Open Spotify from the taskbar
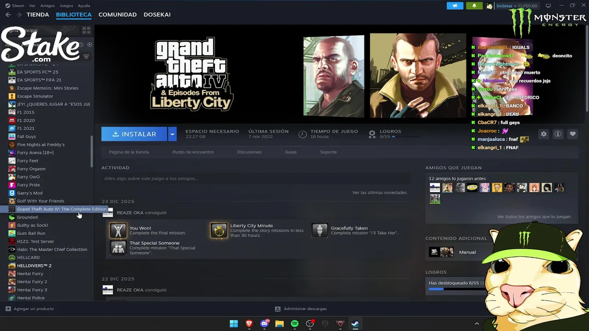The width and height of the screenshot is (589, 331). click(294, 324)
